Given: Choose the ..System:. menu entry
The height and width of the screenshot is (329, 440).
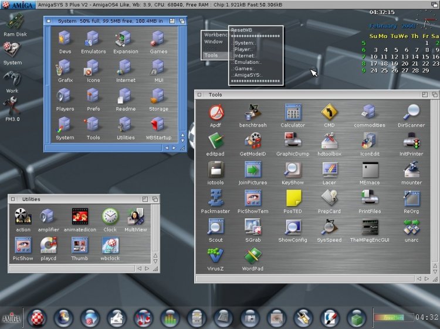Looking at the screenshot, I should click(243, 43).
